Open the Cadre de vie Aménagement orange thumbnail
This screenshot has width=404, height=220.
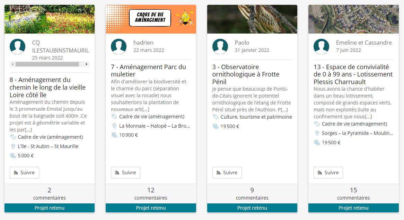tap(151, 19)
